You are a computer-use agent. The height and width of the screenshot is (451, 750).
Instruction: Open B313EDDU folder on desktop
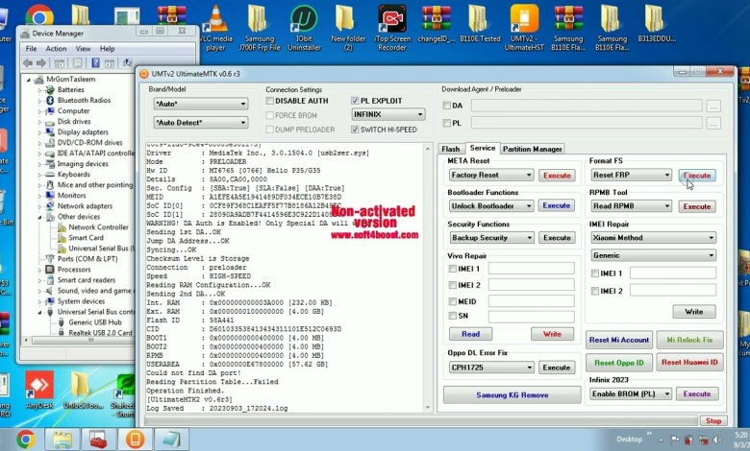[x=656, y=24]
